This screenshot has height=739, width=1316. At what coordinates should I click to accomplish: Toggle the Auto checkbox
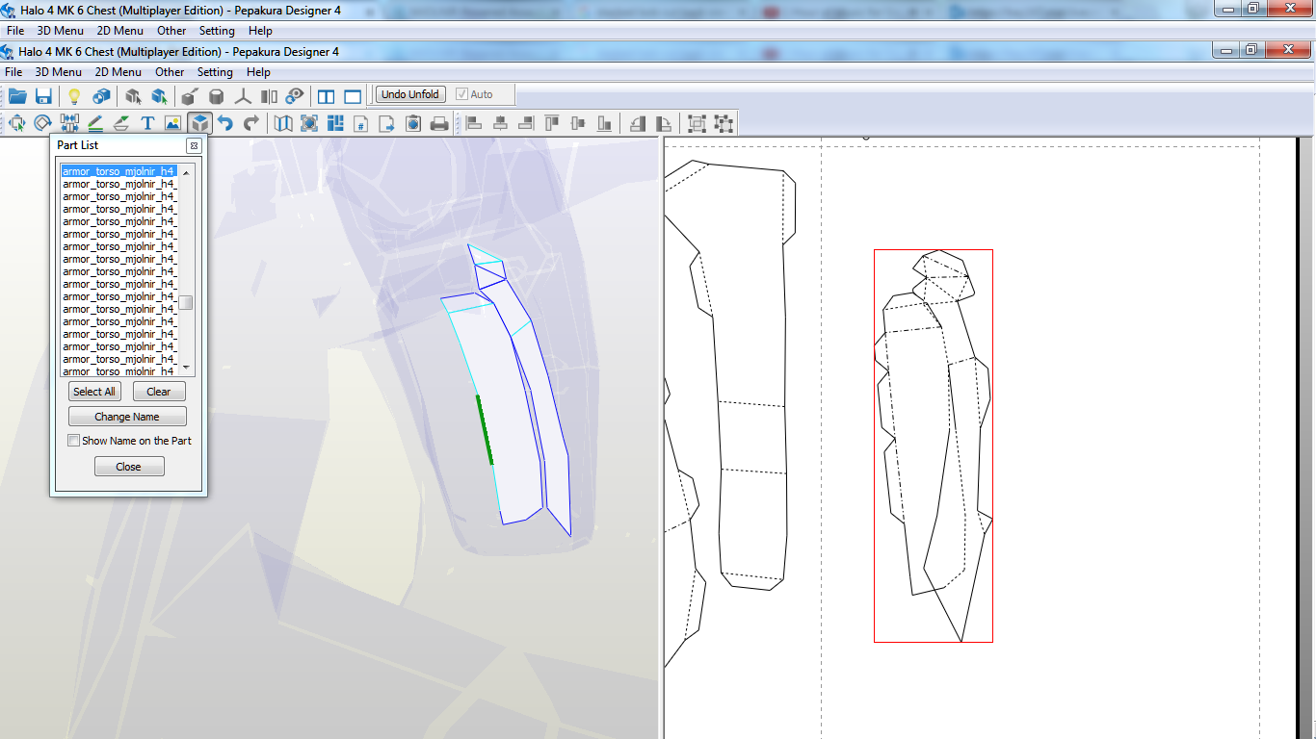[461, 94]
